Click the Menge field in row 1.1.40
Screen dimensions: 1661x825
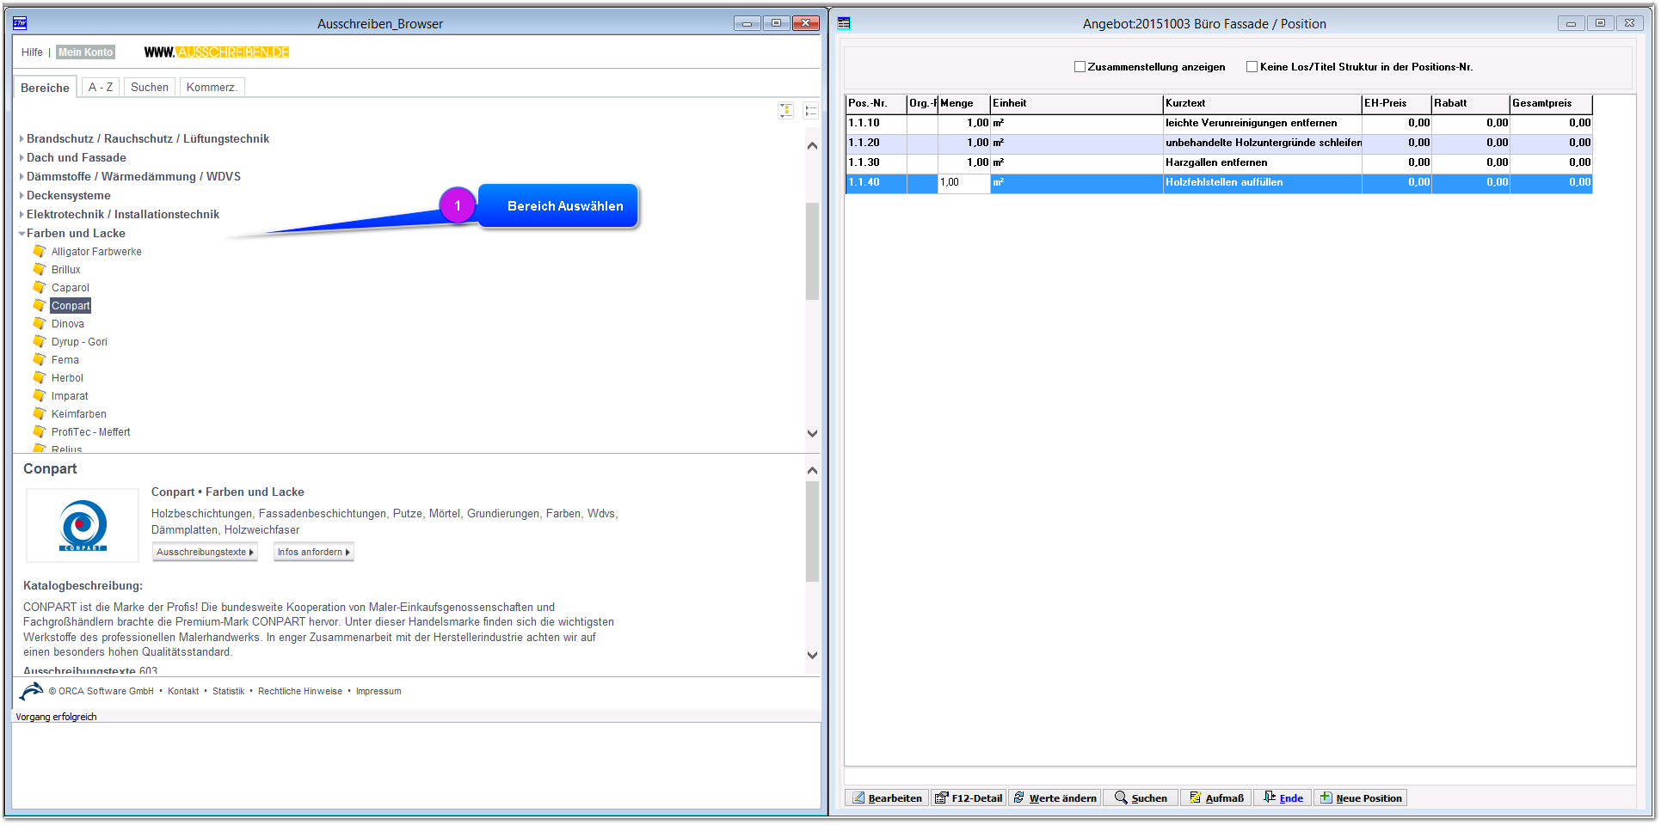point(963,182)
